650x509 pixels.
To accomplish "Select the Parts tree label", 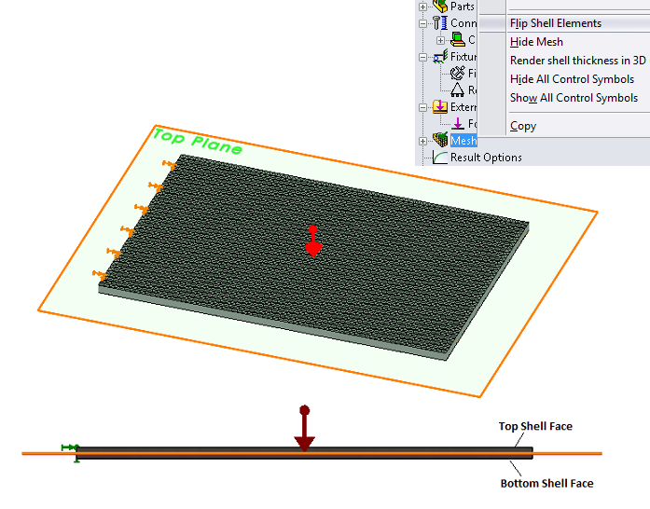I will point(463,7).
